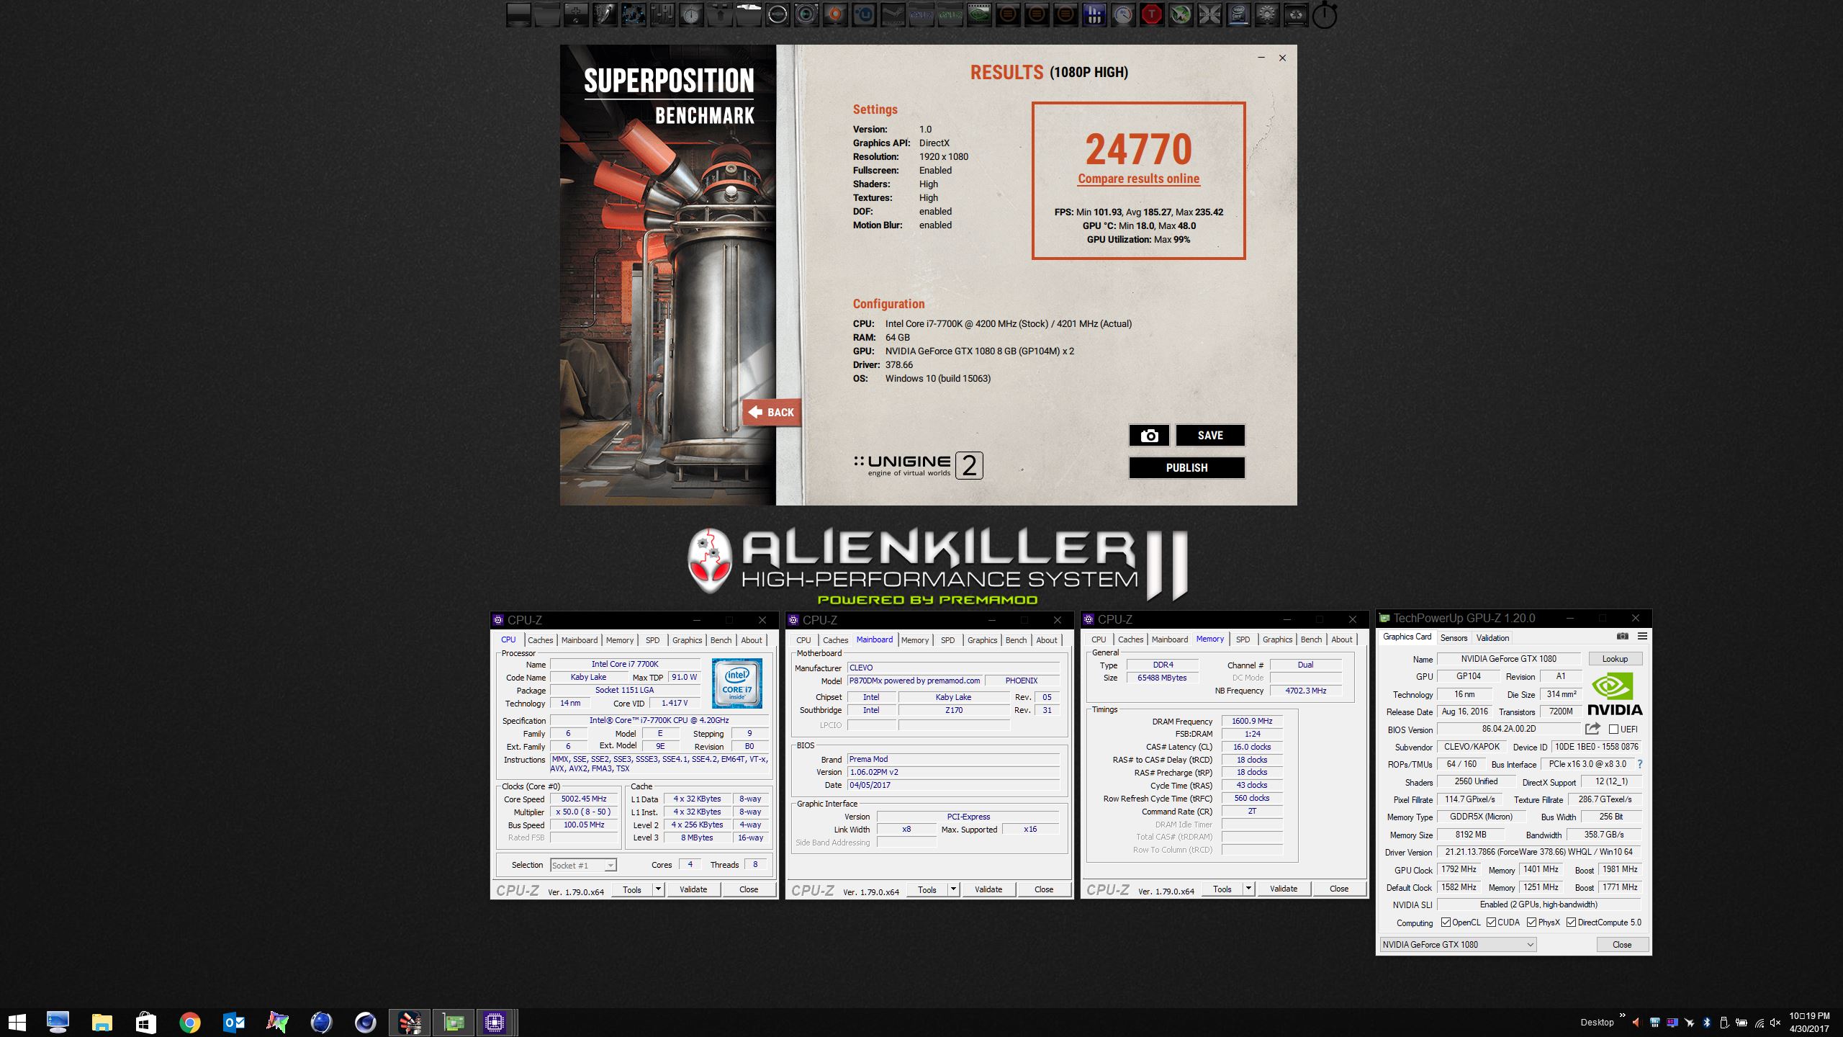Expand Tools dropdown arrow in Memory CPU-Z
Viewport: 1843px width, 1037px height.
[1248, 889]
